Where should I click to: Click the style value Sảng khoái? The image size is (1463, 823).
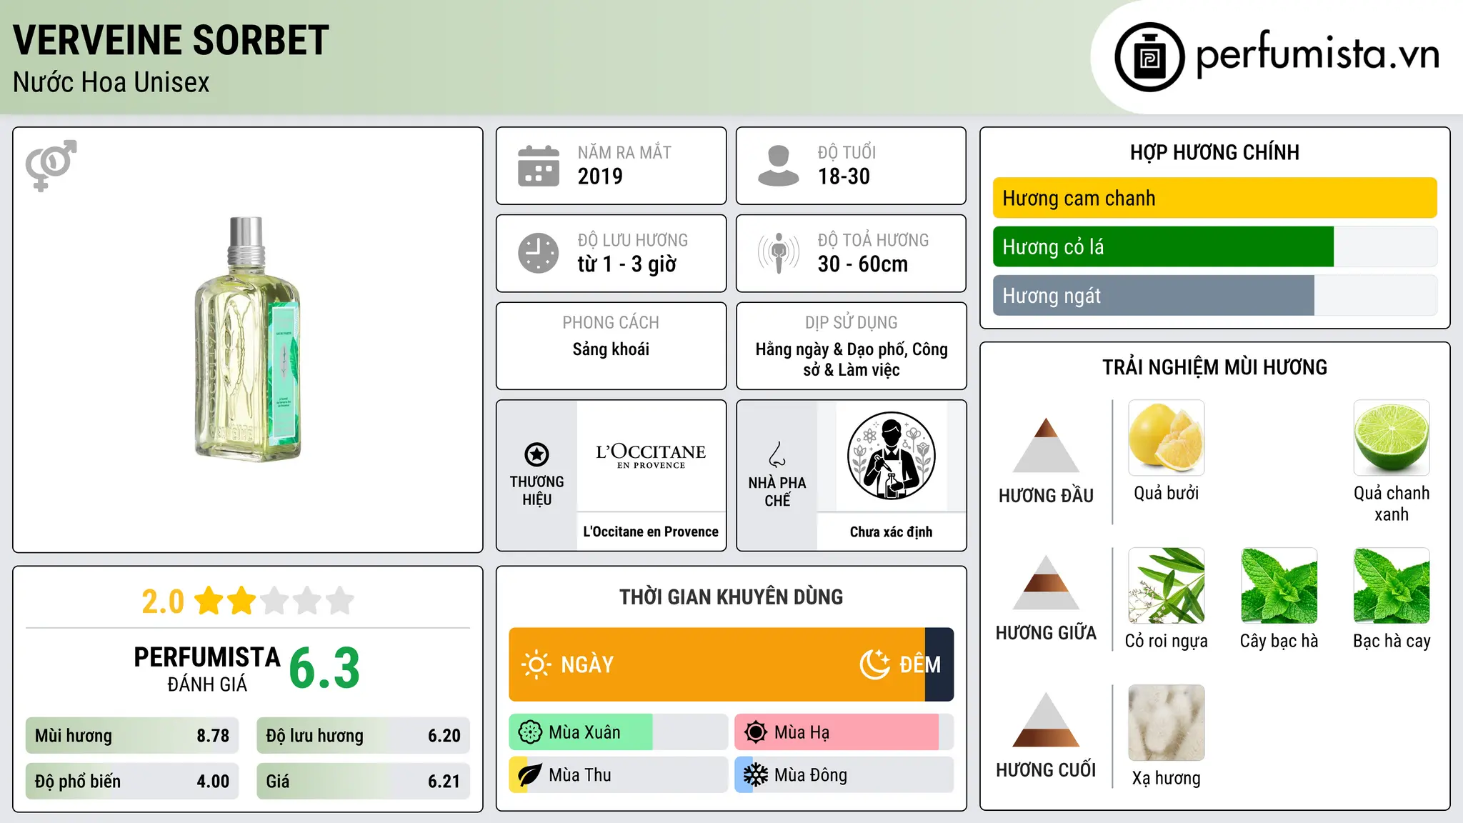tap(611, 349)
